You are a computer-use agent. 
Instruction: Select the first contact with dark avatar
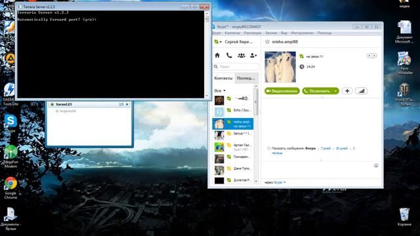pos(233,100)
